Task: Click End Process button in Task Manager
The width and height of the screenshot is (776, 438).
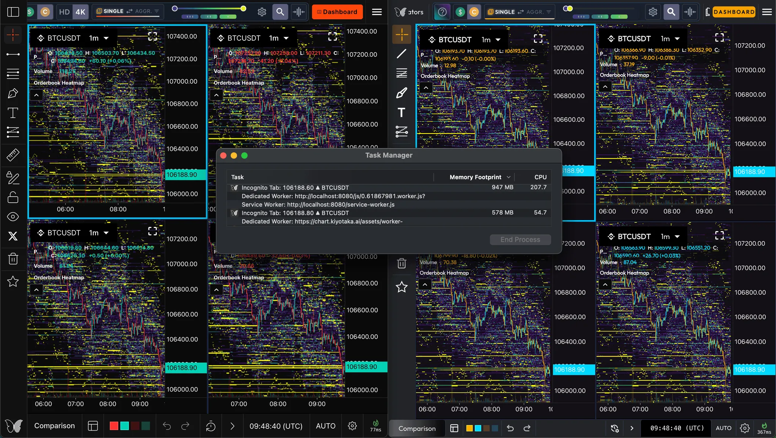Action: coord(520,239)
